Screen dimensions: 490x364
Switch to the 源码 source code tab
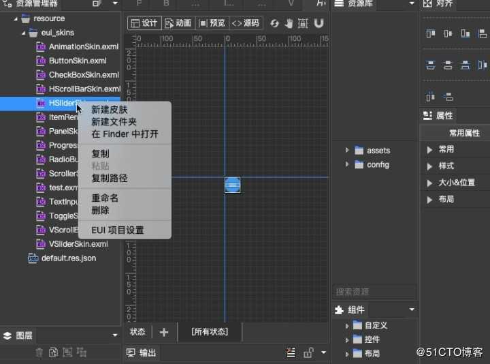(246, 23)
